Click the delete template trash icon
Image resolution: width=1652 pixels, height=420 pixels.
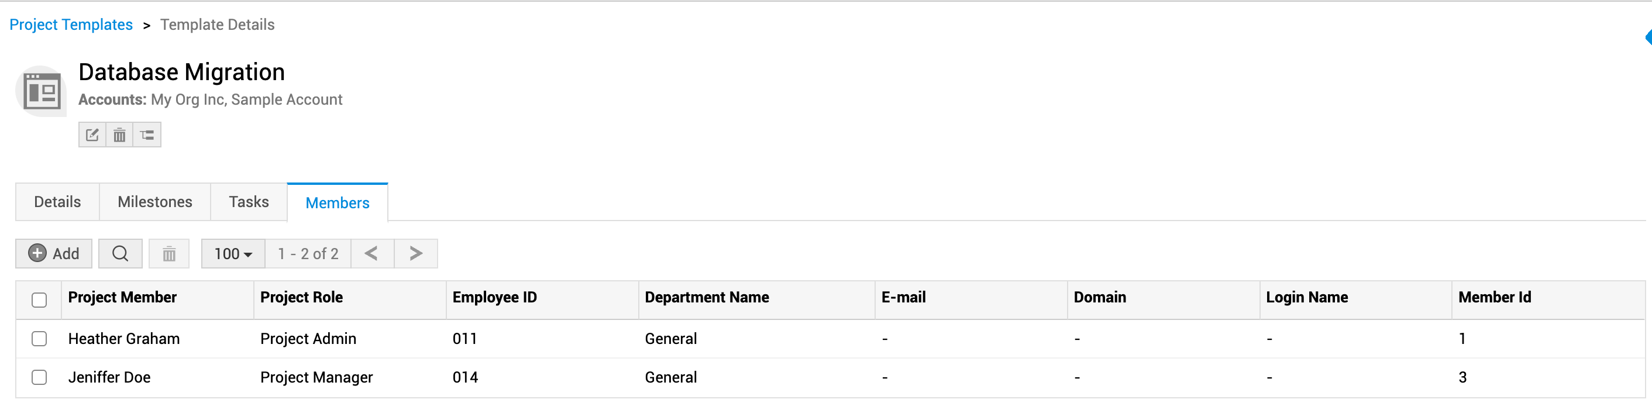(119, 135)
